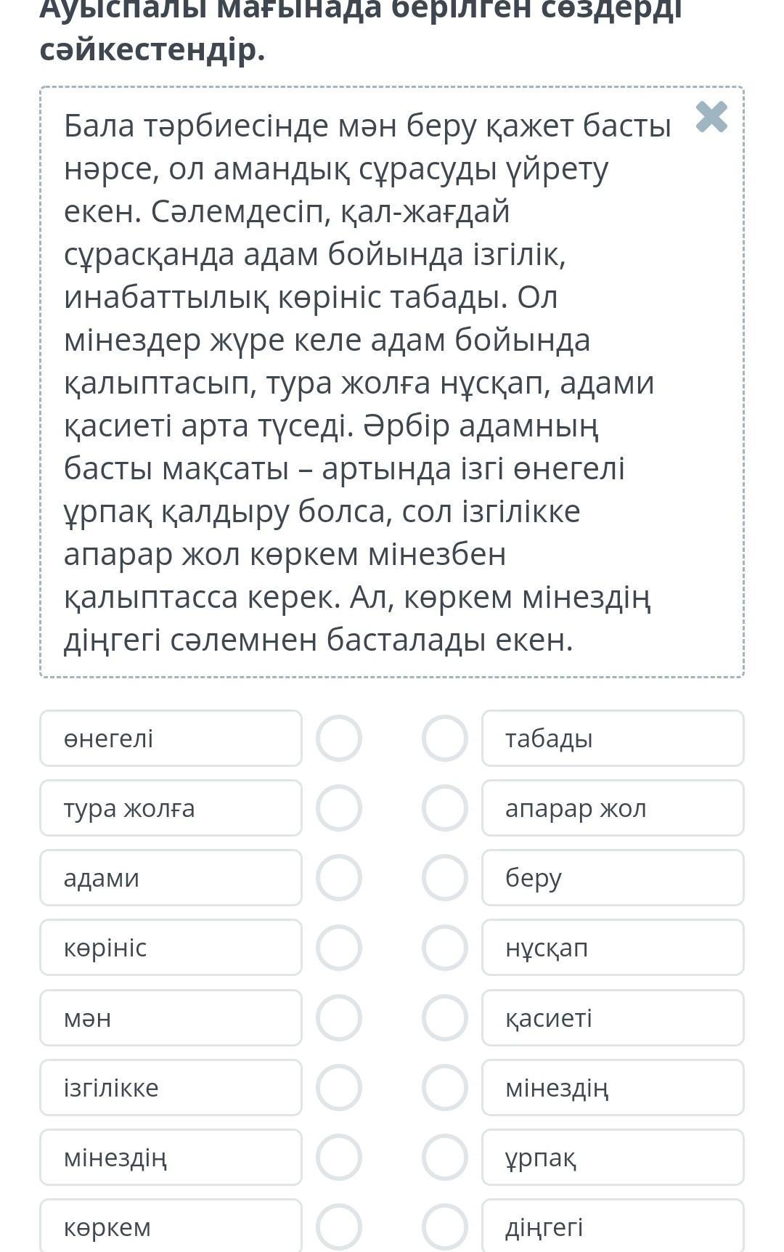Select the connector circle beside нұсқап
The width and height of the screenshot is (784, 1252).
(x=445, y=948)
